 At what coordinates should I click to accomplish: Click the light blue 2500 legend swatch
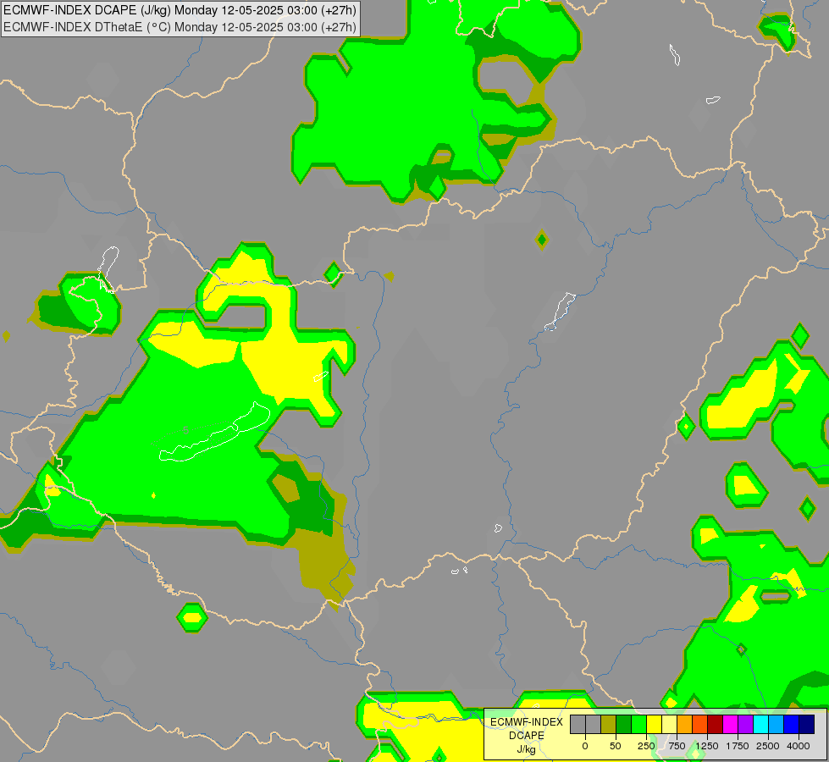click(776, 724)
